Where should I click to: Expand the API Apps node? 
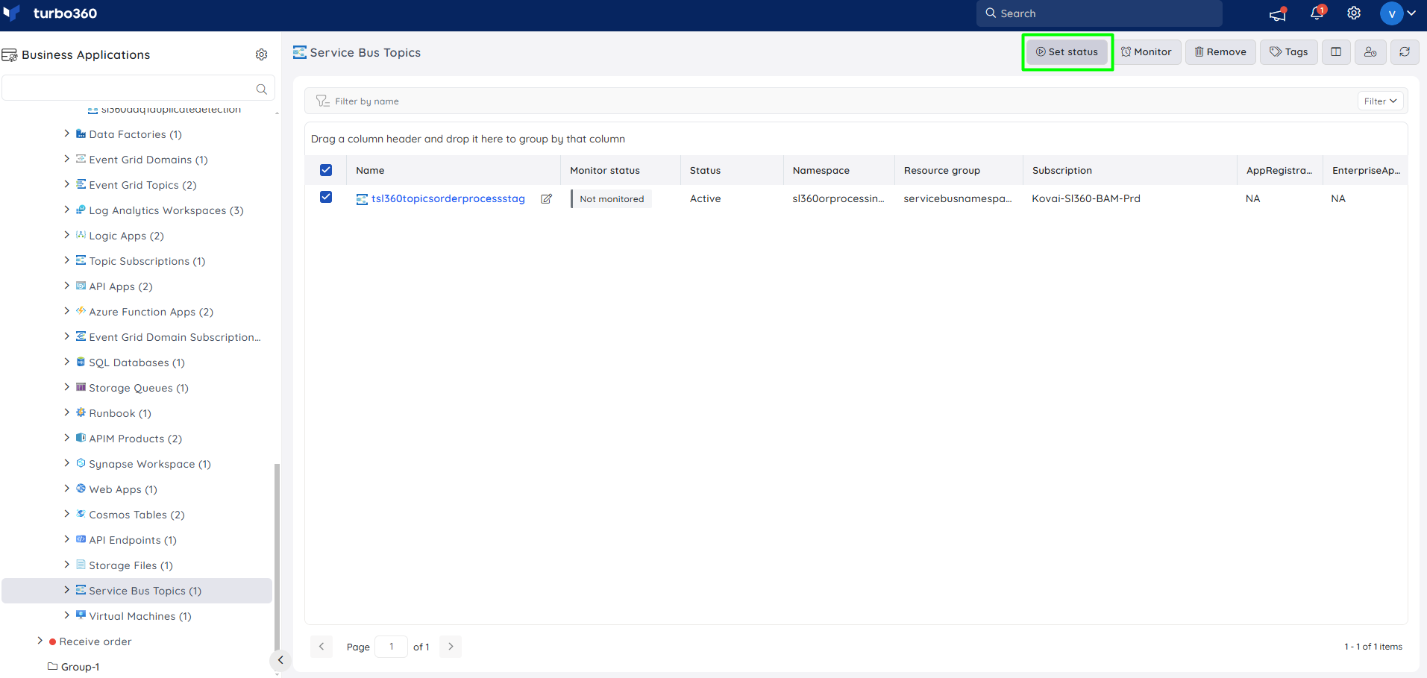(x=67, y=286)
